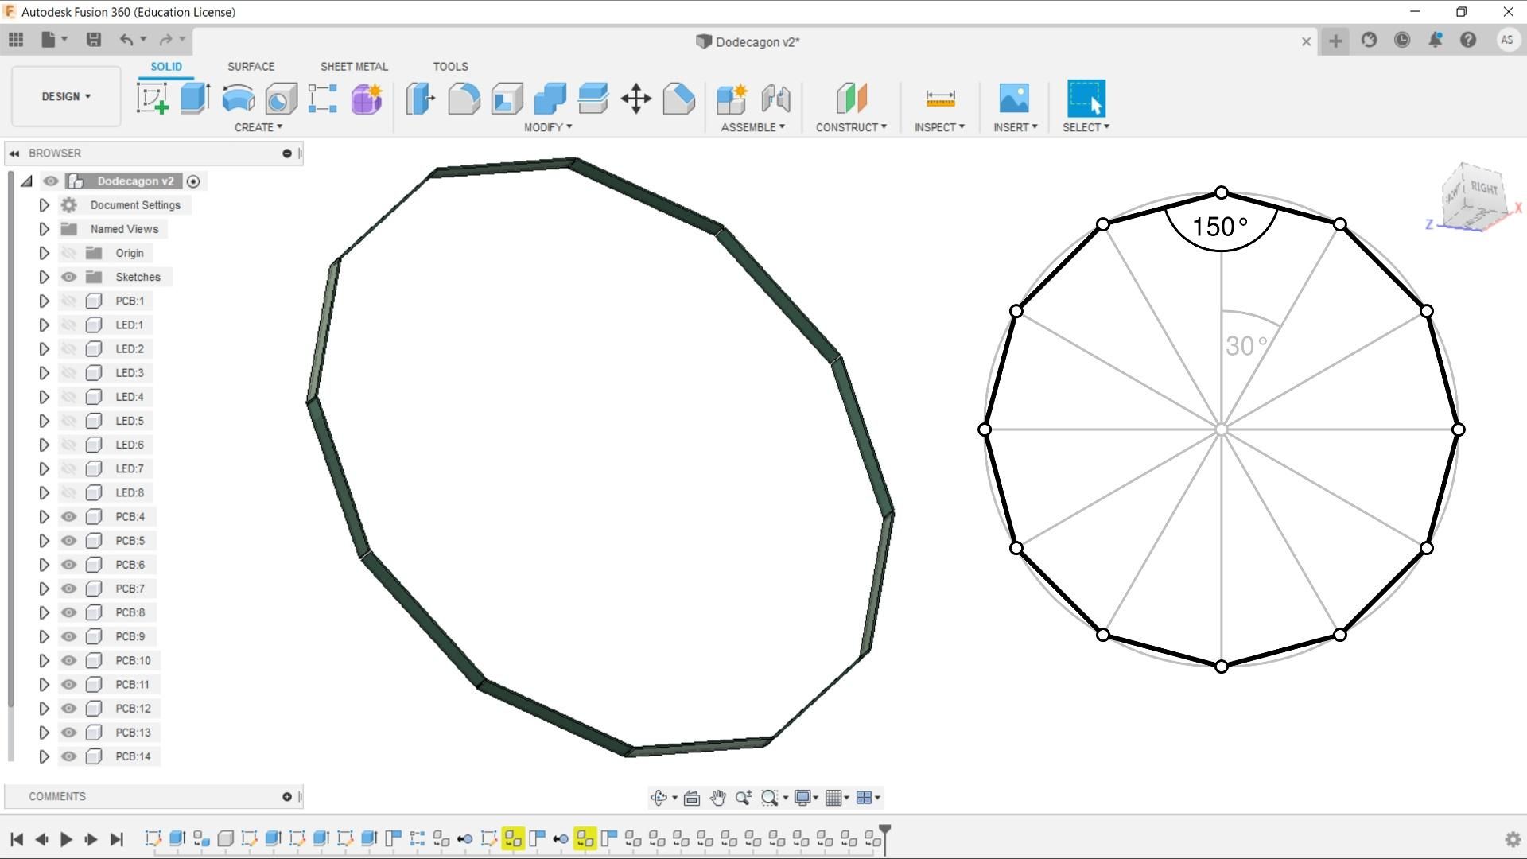Switch to the SURFACE tab
Image resolution: width=1527 pixels, height=859 pixels.
coord(251,67)
